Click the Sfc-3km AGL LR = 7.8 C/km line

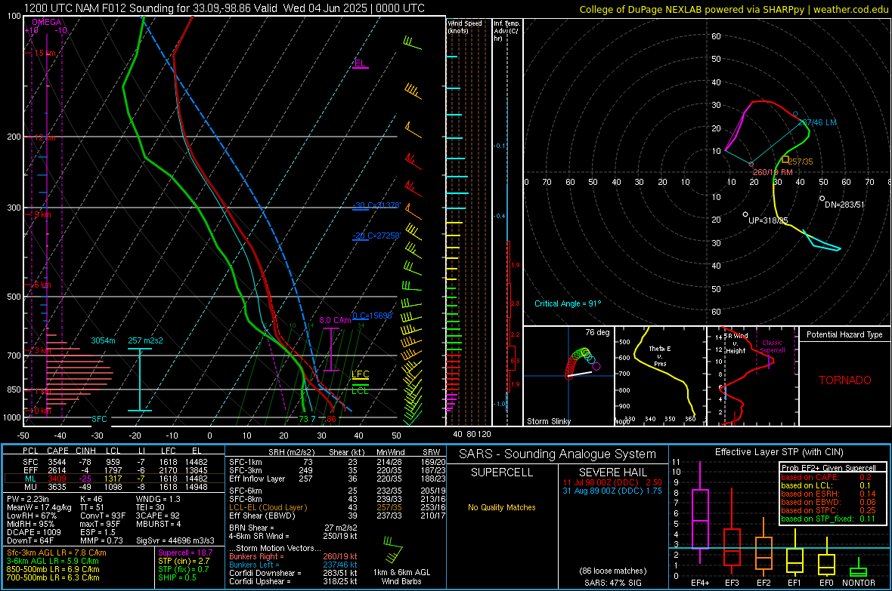coord(57,553)
